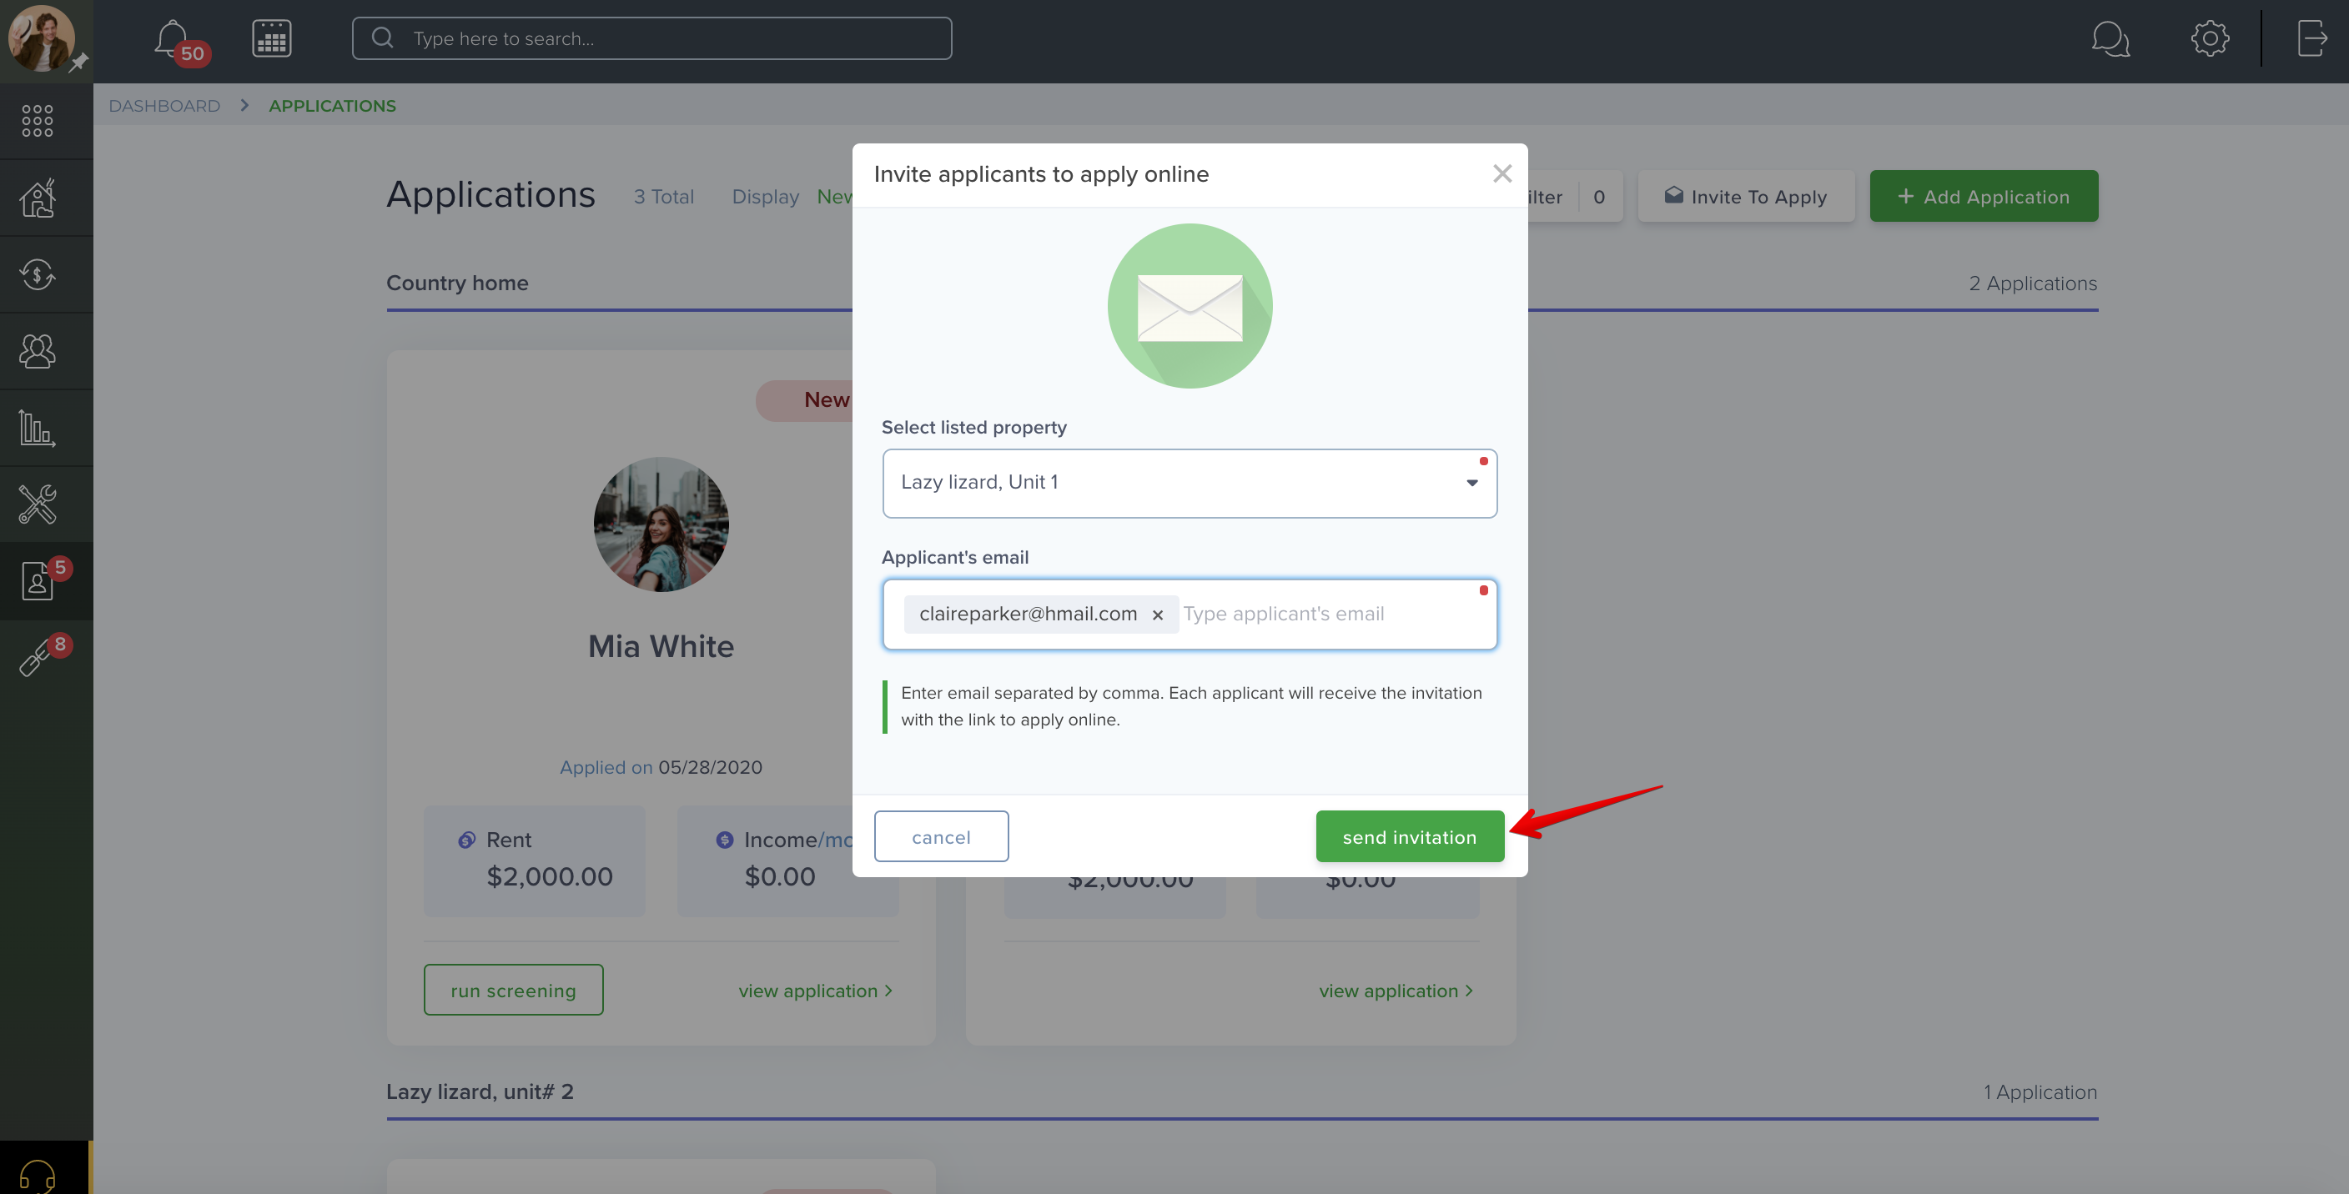Screen dimensions: 2349x1194
Task: Click the envelope icon on Invite To Apply
Action: (1673, 195)
